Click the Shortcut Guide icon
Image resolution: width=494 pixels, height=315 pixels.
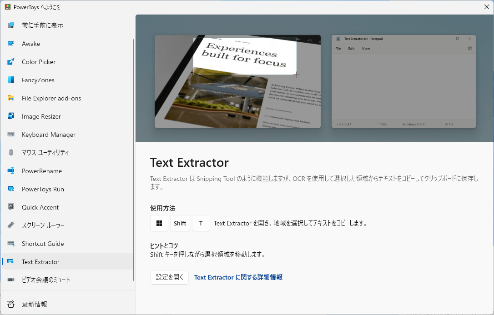click(x=11, y=244)
